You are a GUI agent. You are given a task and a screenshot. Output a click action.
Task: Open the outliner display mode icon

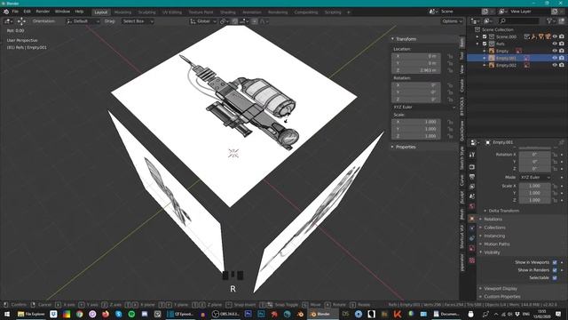click(x=488, y=21)
